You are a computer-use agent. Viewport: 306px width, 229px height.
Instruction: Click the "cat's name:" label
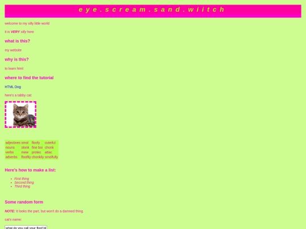click(13, 219)
